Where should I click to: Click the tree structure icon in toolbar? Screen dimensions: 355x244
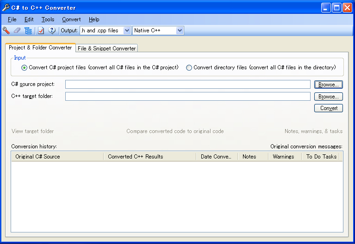[x=28, y=30]
